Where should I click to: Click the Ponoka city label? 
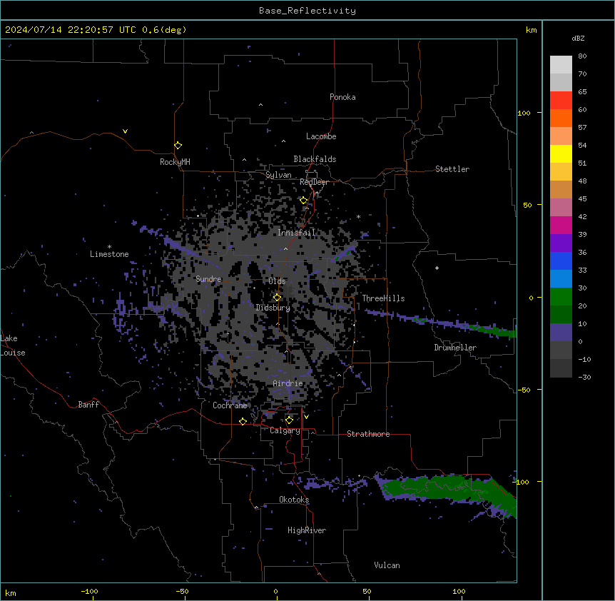click(x=342, y=97)
